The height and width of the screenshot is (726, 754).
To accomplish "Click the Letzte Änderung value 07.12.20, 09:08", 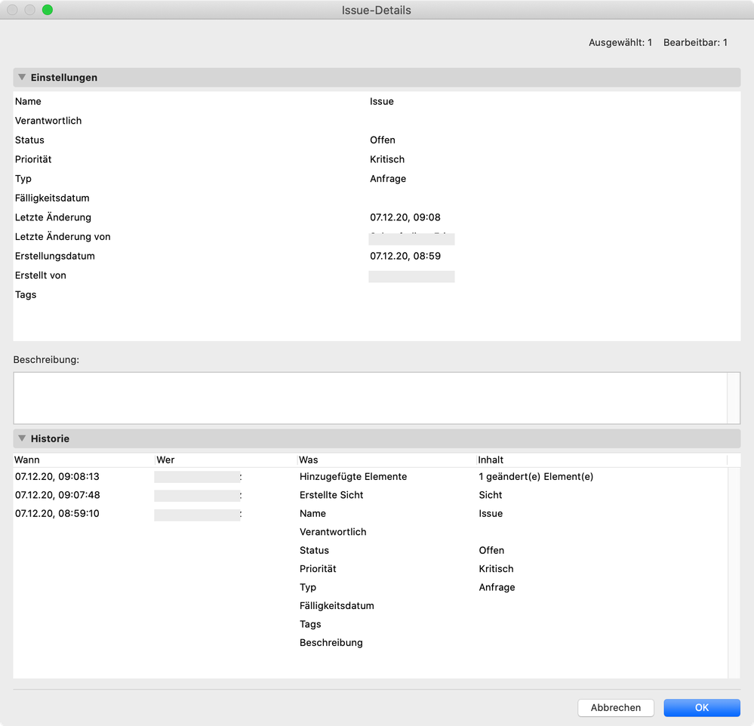I will pos(405,217).
